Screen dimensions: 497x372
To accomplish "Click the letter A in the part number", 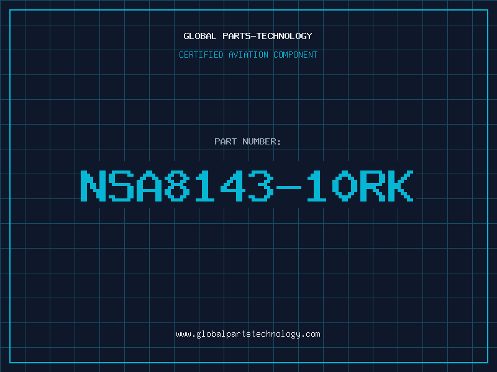I will 149,185.
